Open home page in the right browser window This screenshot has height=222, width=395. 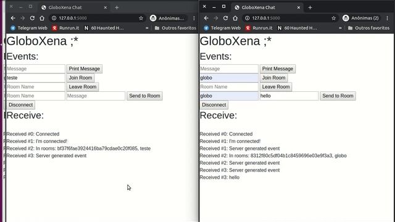point(235,18)
